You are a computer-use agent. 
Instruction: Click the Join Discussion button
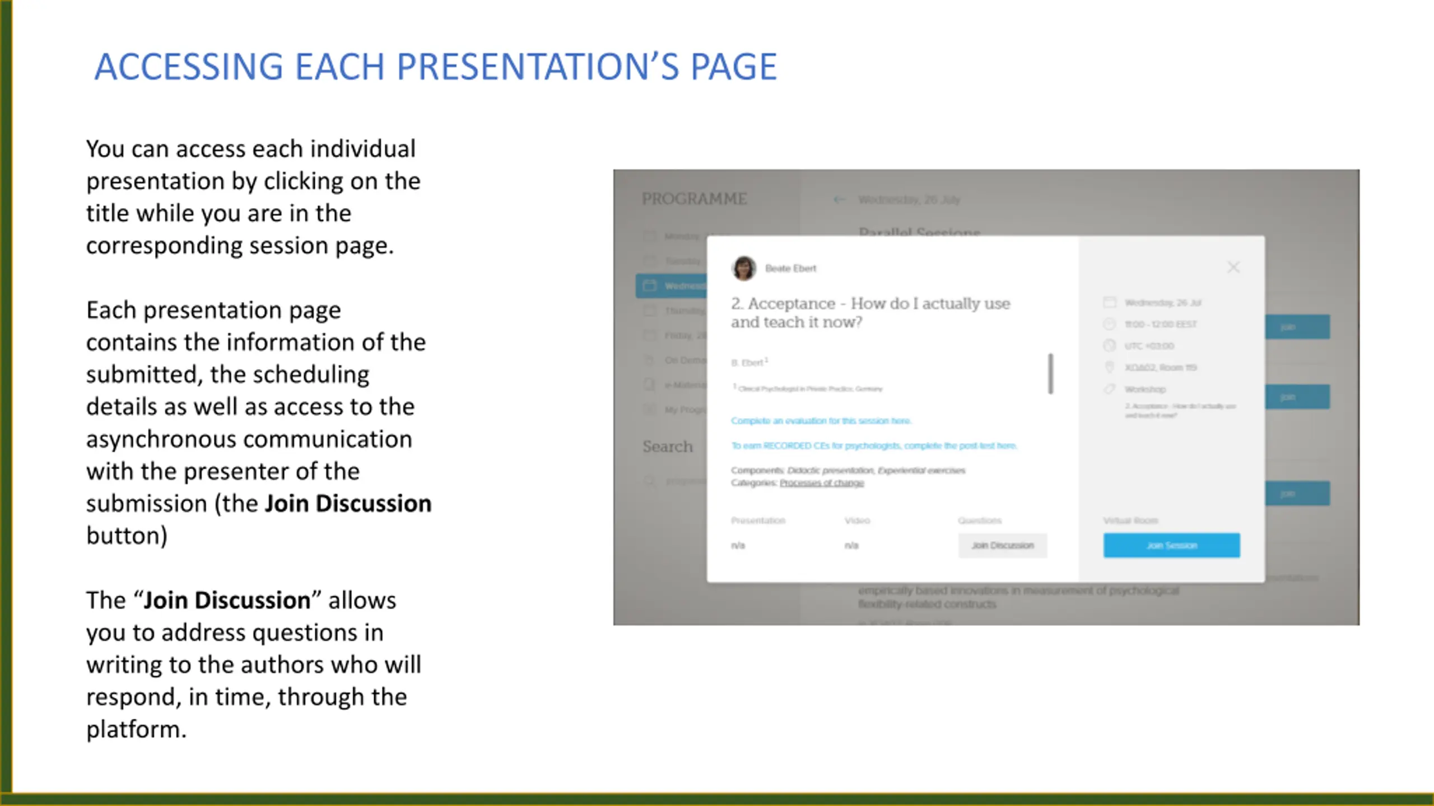[1002, 545]
